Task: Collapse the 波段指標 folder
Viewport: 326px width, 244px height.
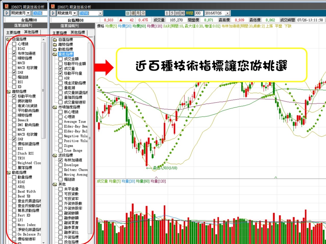Action: 55,155
